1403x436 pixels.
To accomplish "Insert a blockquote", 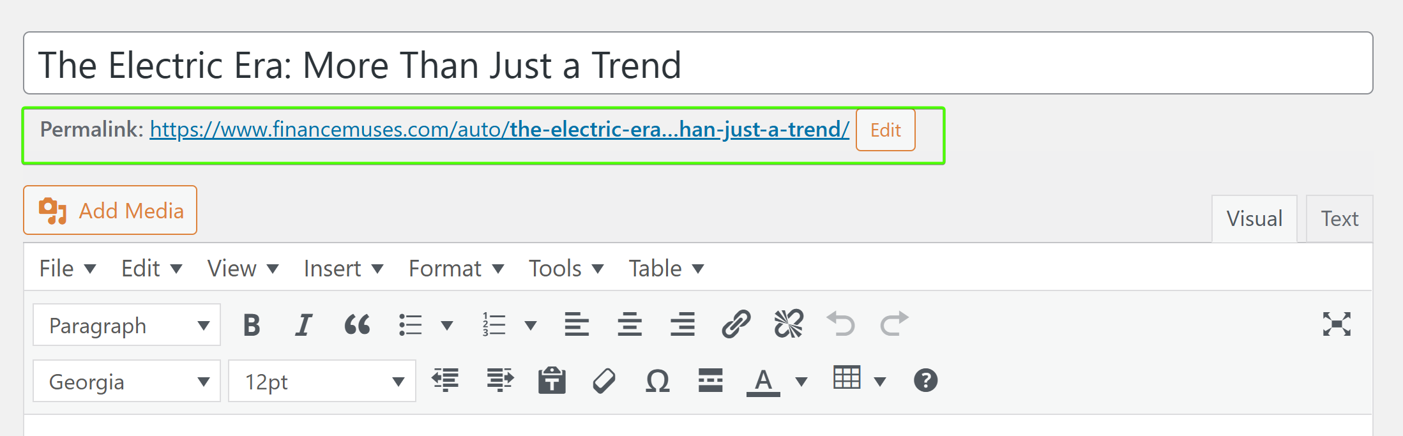I will pos(357,325).
